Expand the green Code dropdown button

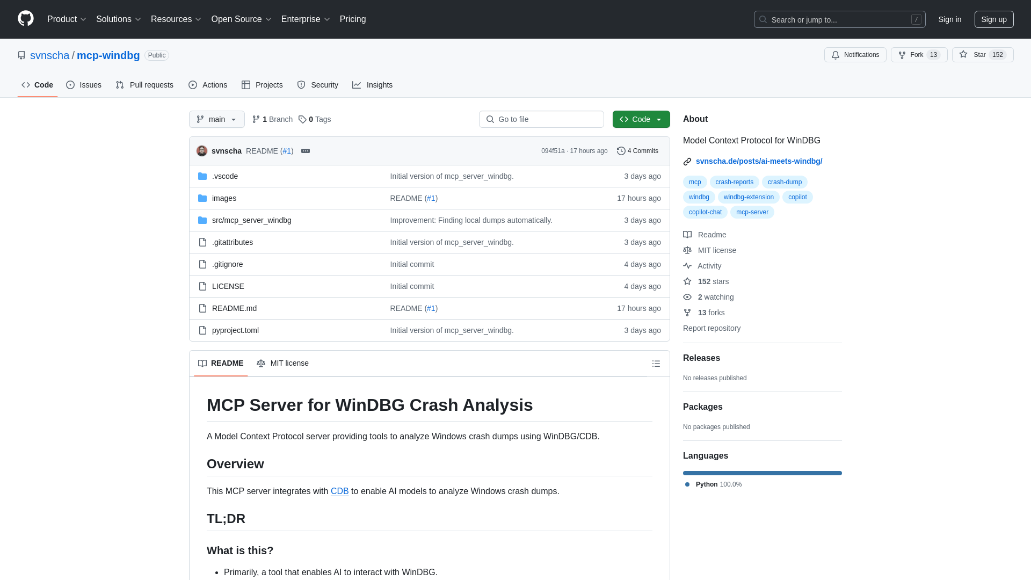click(x=641, y=119)
